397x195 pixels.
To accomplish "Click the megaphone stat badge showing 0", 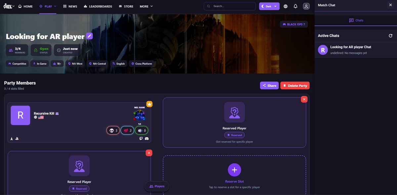I will point(142,130).
